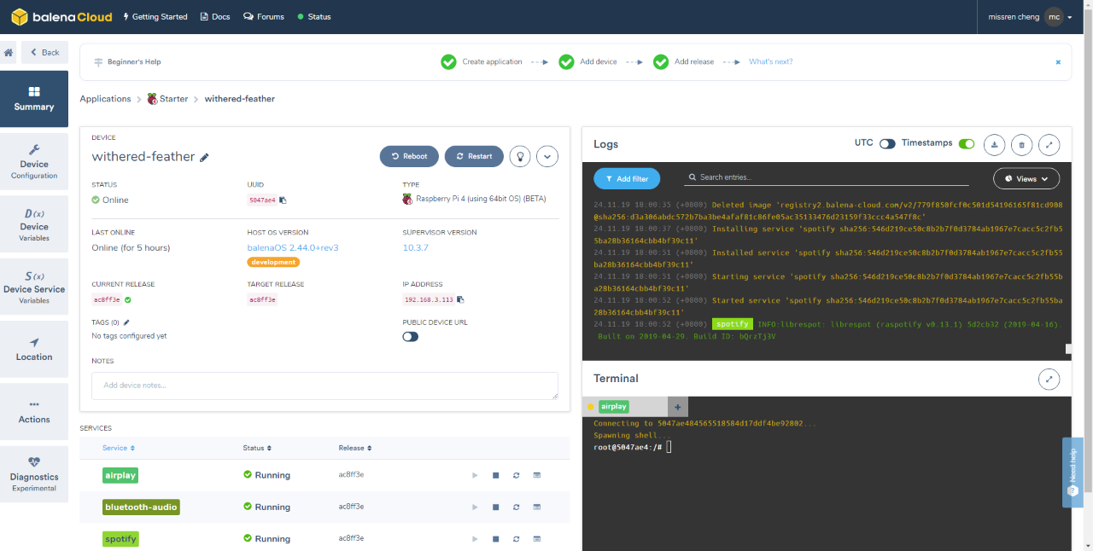Sort services by Release column
Viewport: 1093px width, 551px height.
(x=355, y=448)
